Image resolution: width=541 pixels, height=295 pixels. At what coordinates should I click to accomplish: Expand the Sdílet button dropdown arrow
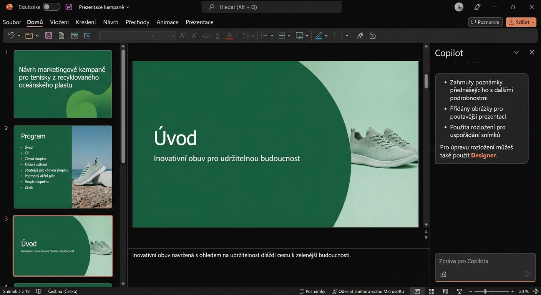pos(533,22)
